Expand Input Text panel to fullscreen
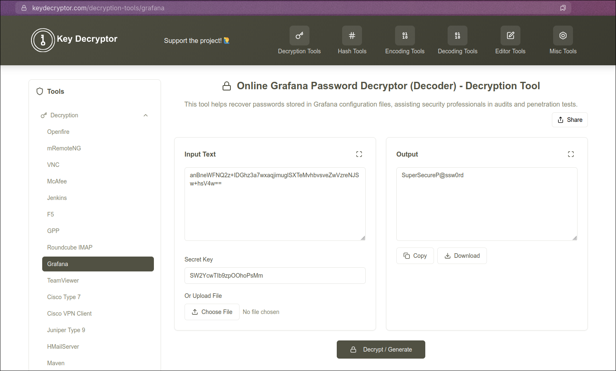The image size is (616, 371). click(x=359, y=154)
